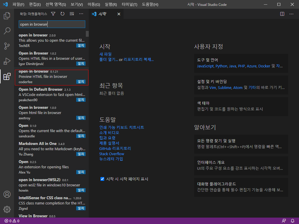The width and height of the screenshot is (299, 224).
Task: Open the Manage gear icon
Action: [x=7, y=209]
